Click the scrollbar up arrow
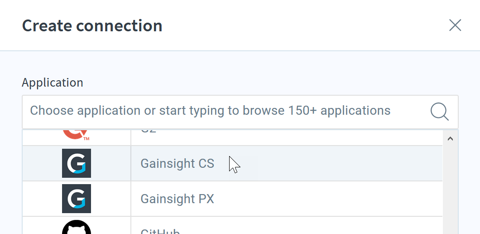The image size is (480, 234). [450, 139]
